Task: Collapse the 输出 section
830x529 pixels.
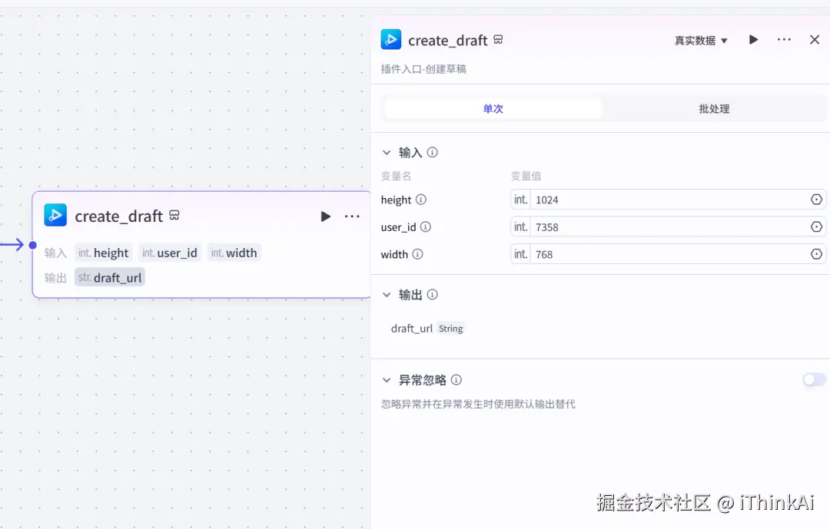Action: 387,294
